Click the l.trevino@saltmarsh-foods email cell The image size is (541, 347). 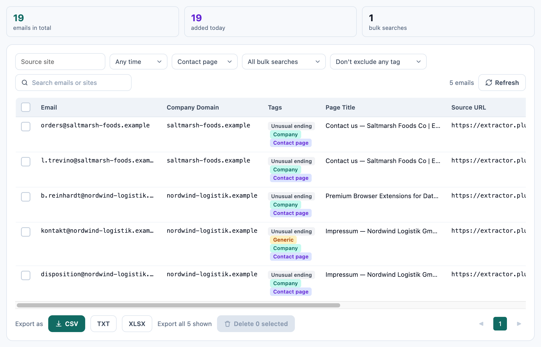tap(97, 160)
